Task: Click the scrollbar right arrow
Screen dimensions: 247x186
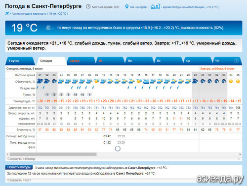Action: click(240, 155)
